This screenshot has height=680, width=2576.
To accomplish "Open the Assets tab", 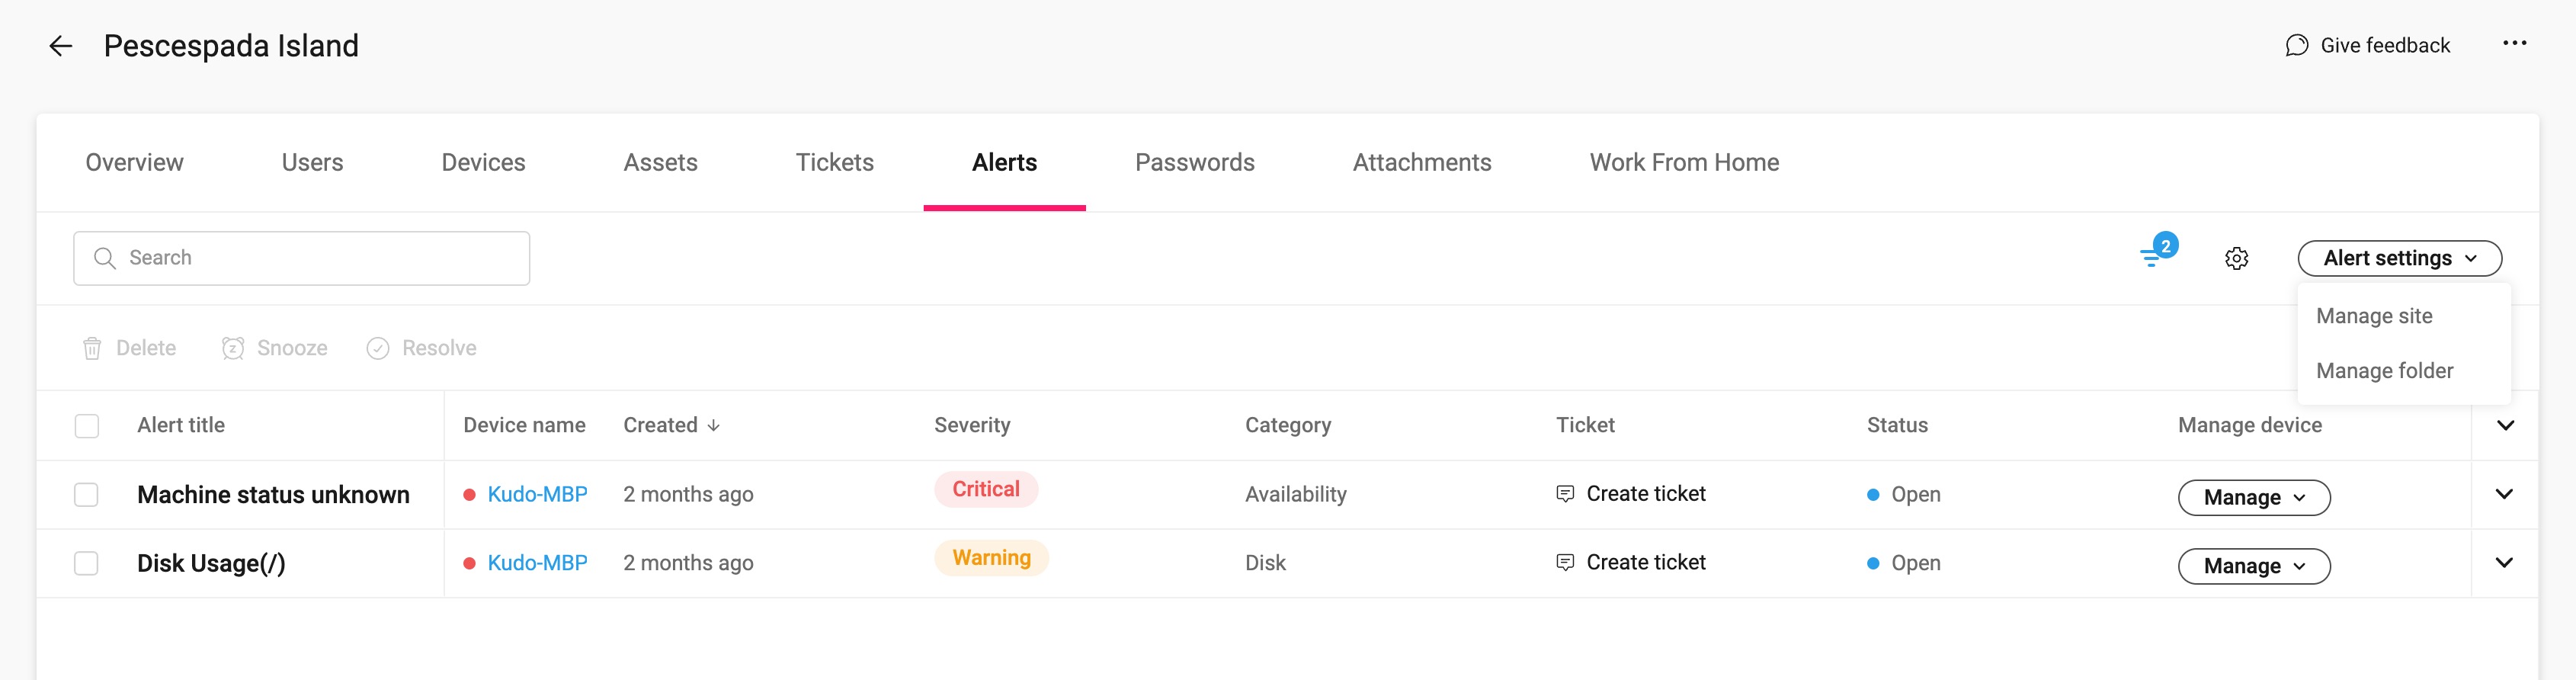I will tap(660, 162).
